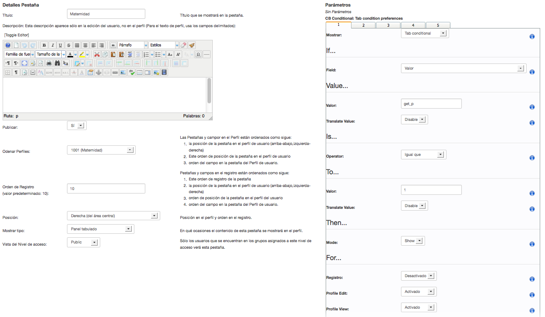Screen dimensions: 545x317
Task: Open the Mode Show dropdown
Action: pos(413,241)
